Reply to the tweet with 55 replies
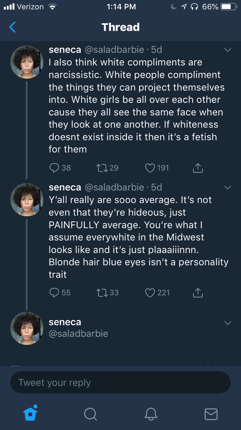The height and width of the screenshot is (430, 241). point(55,293)
